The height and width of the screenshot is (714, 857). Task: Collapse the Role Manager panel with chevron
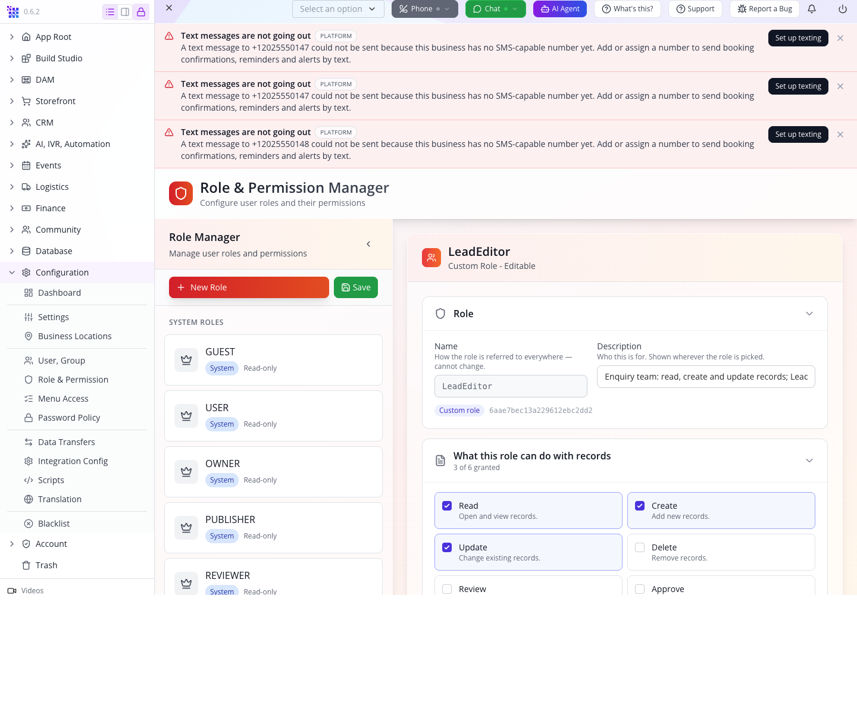point(368,244)
